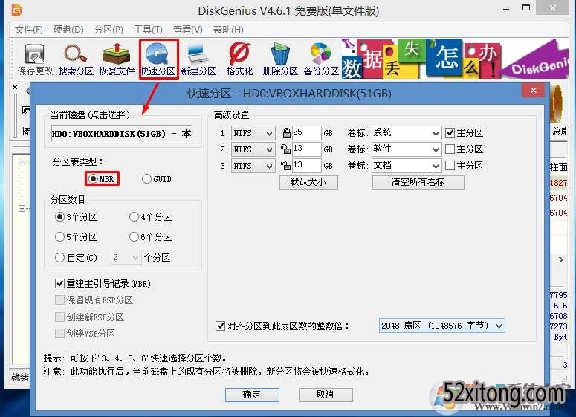Choose the 5个分区 option
576x417 pixels.
tap(76, 237)
